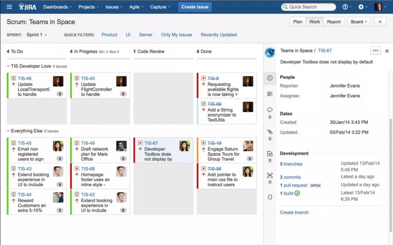Image resolution: width=393 pixels, height=245 pixels.
Task: Switch to Report mode
Action: pyautogui.click(x=334, y=22)
